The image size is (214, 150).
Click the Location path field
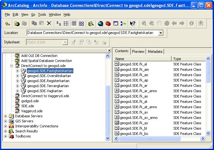pos(93,33)
